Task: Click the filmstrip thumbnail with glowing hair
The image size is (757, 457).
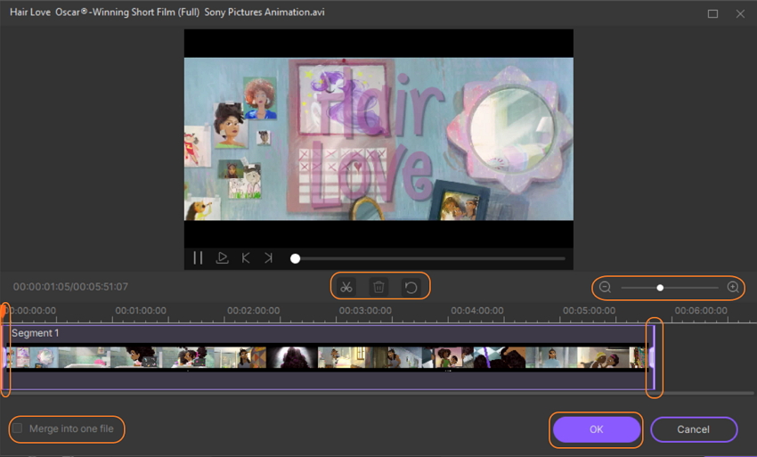Action: click(x=293, y=357)
